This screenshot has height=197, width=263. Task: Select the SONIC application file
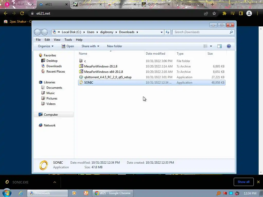click(152, 82)
